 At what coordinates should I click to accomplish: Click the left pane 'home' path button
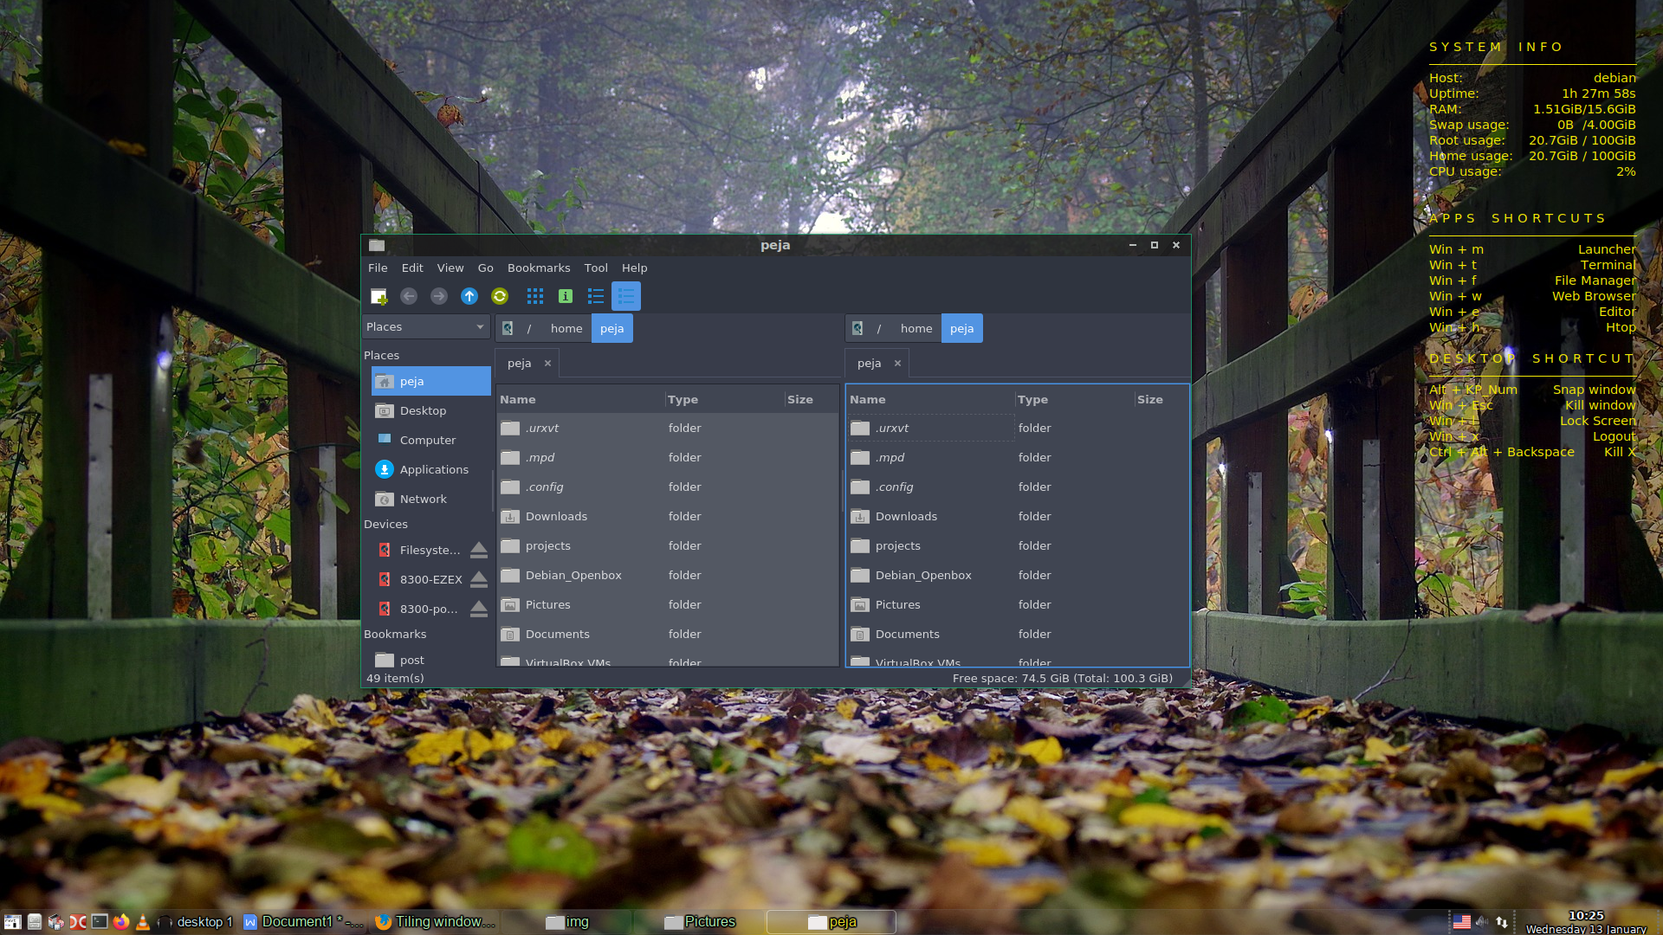pyautogui.click(x=566, y=328)
